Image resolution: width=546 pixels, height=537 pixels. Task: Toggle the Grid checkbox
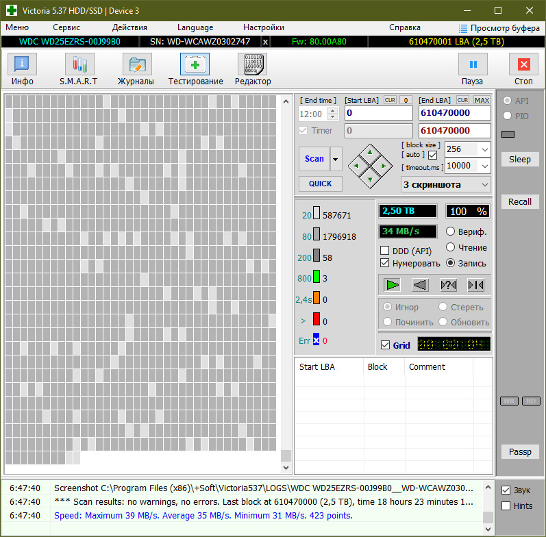pos(385,345)
